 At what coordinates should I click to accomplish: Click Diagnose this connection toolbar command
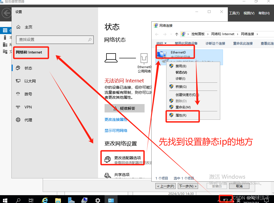click(x=215, y=43)
